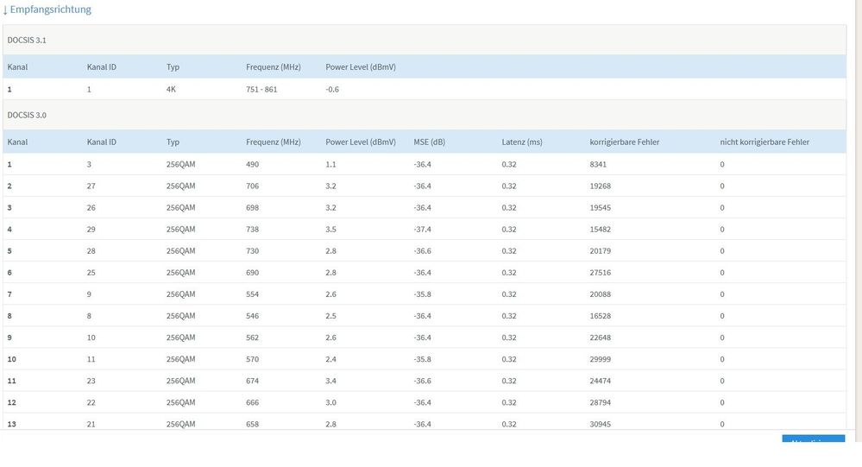Click the nicht korrigierbare Fehler column header

click(x=764, y=142)
